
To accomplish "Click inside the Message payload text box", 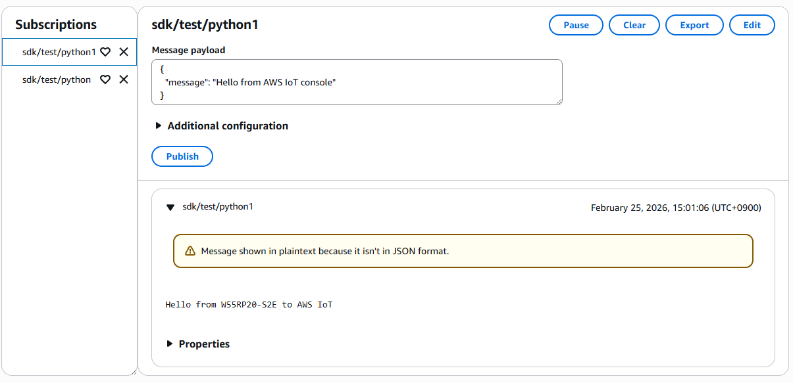I will [x=357, y=82].
